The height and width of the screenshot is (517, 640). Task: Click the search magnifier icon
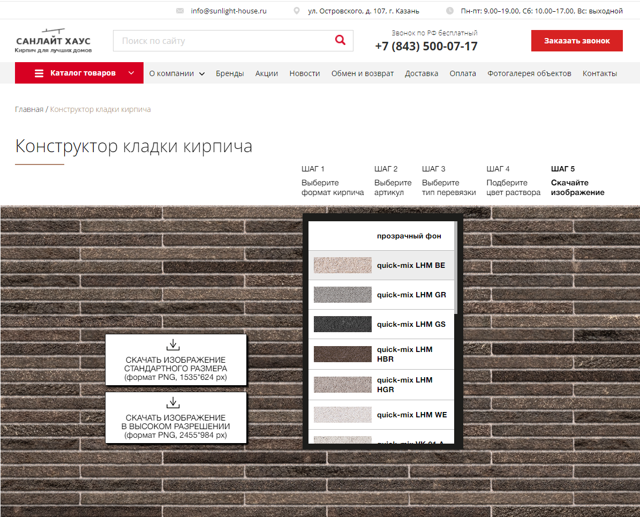click(x=340, y=40)
